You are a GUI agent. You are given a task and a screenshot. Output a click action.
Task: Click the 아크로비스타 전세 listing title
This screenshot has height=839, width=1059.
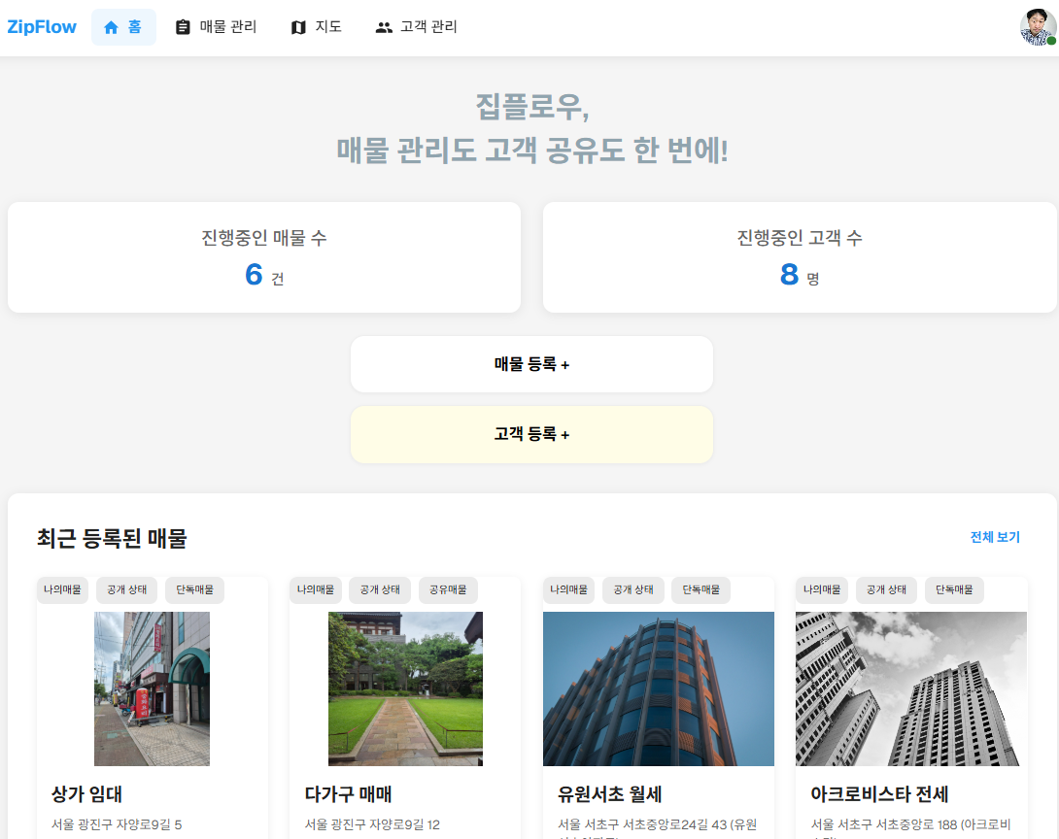tap(879, 794)
